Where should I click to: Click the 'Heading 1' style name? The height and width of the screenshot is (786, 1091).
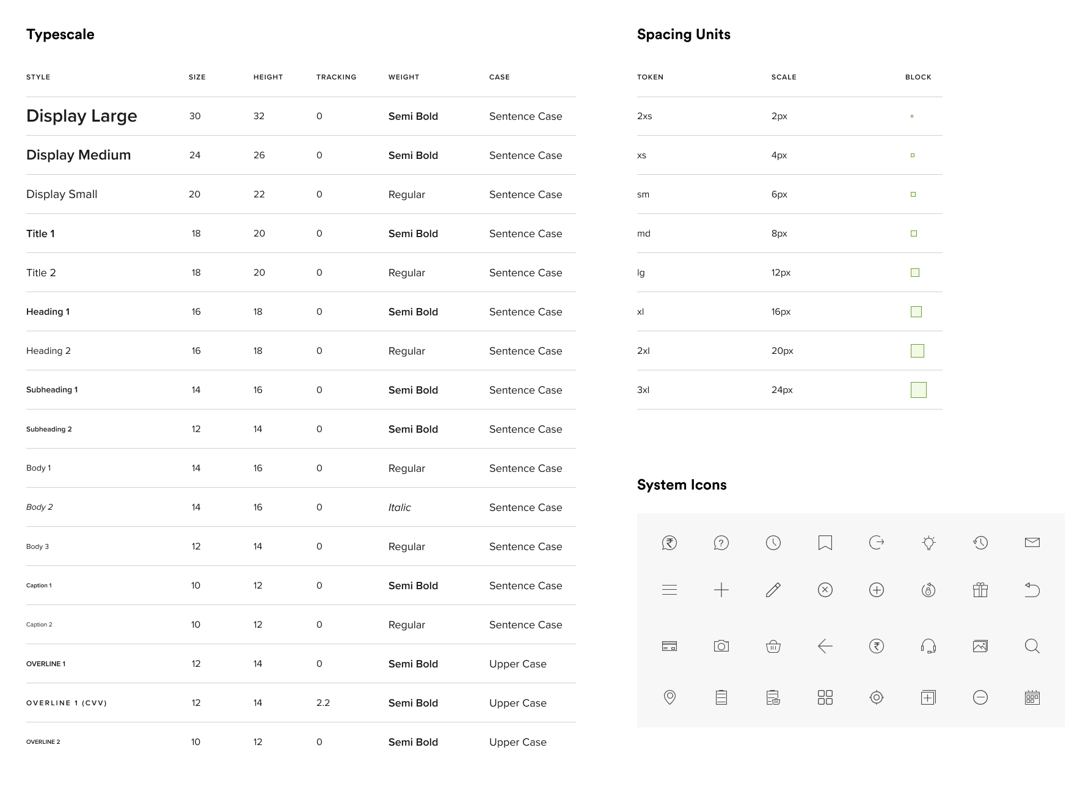click(48, 312)
